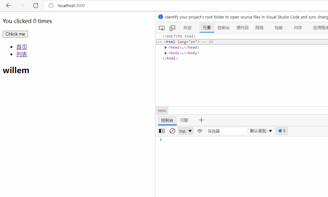Image resolution: width=328 pixels, height=197 pixels.
Task: Toggle device emulation icon
Action: [x=172, y=28]
